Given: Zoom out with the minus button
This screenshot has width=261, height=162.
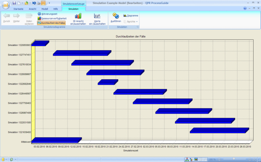Looking at the screenshot, I should tap(219, 159).
